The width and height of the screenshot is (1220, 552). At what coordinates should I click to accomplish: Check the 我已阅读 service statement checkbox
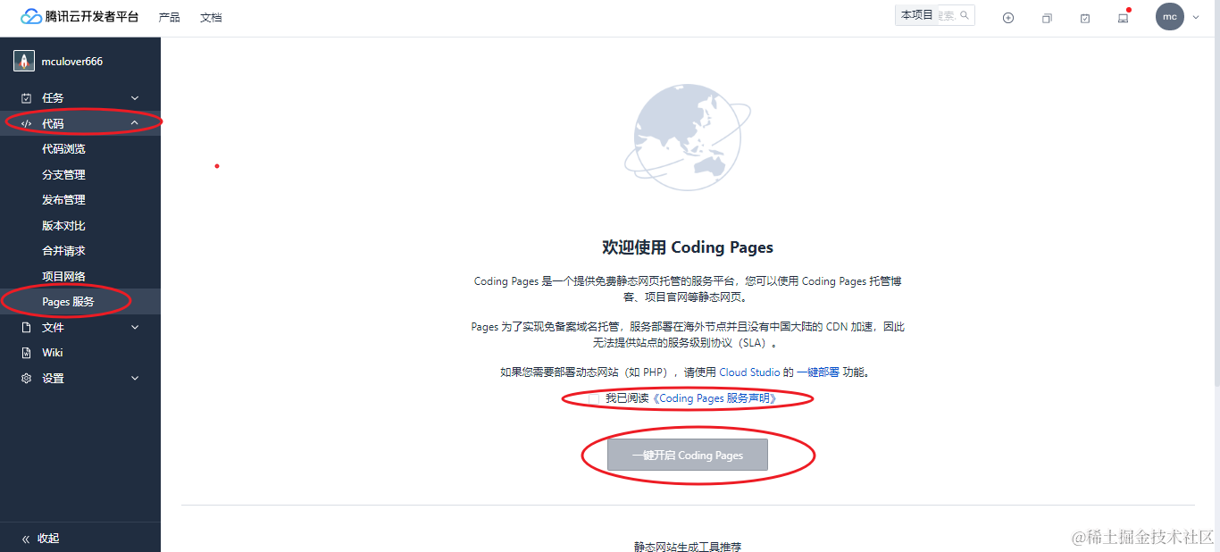(594, 398)
